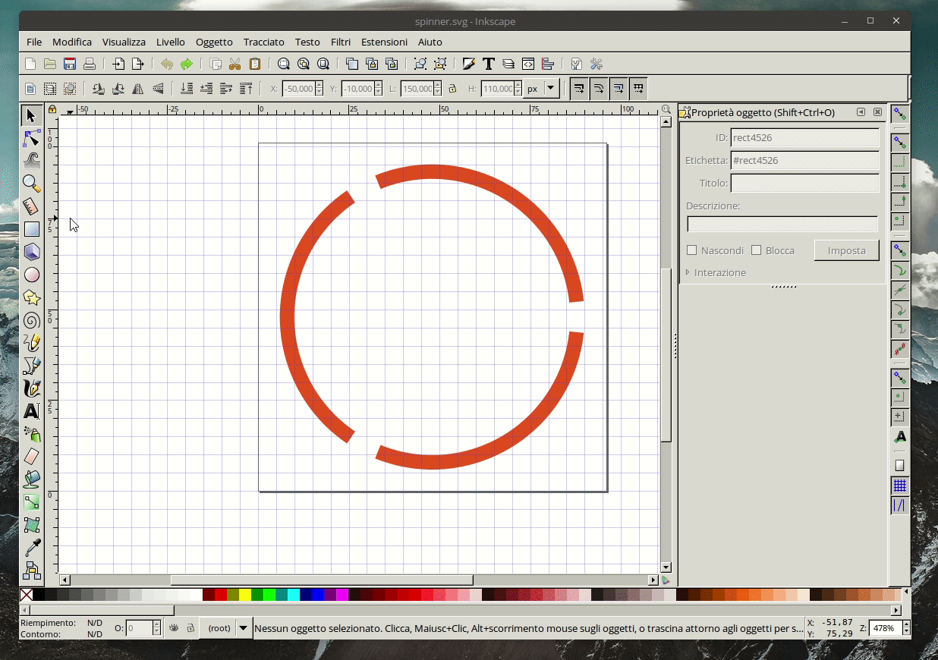Select the Zoom tool in toolbox
938x660 pixels.
[x=31, y=184]
